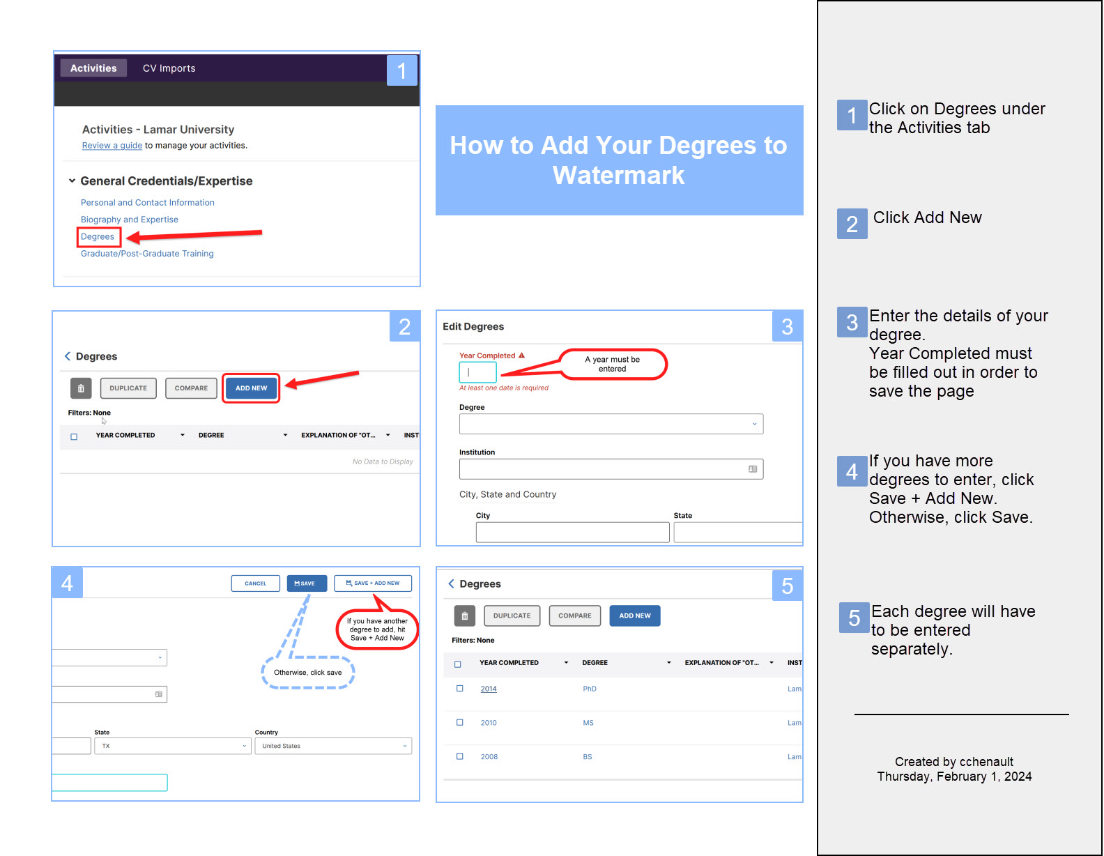Click the lookup icon in the Institution field

753,469
